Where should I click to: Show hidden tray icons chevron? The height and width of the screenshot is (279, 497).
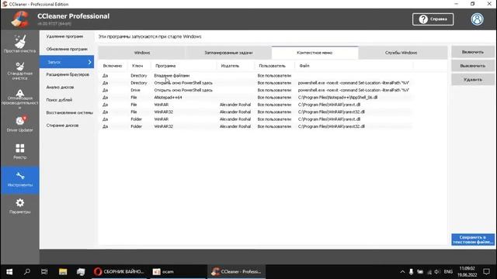[x=402, y=272]
